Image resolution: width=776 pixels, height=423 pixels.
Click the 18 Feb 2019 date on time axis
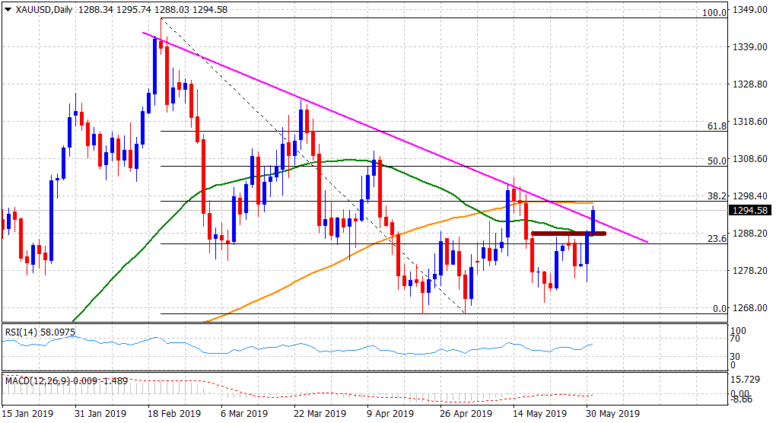tap(173, 415)
